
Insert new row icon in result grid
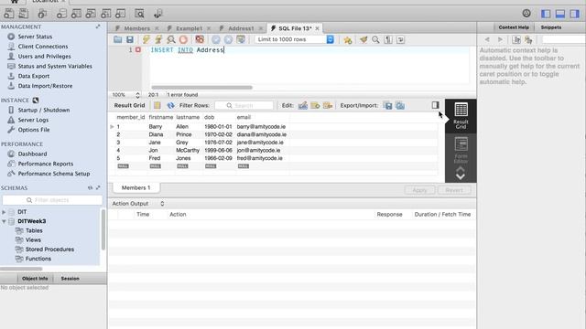tap(315, 106)
